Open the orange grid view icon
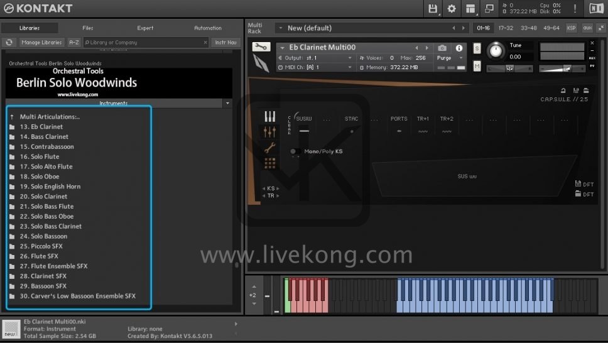 [x=270, y=163]
